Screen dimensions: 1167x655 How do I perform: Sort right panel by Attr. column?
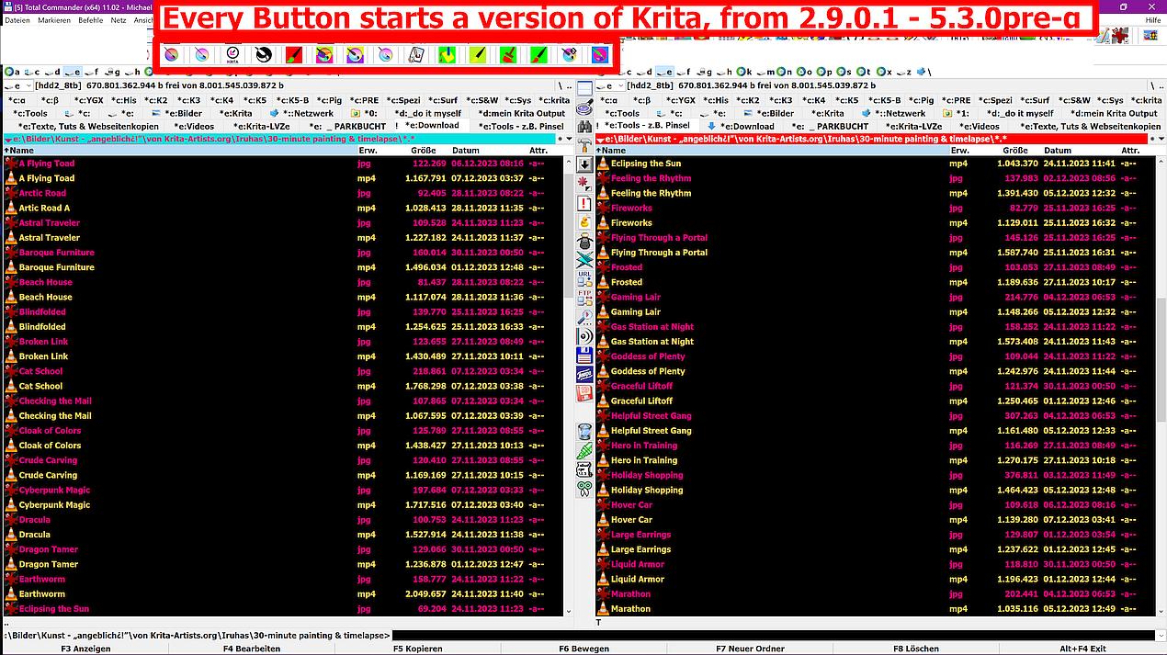pyautogui.click(x=1130, y=150)
